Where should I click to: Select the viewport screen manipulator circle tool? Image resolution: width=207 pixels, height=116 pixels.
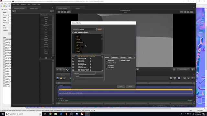coord(67,70)
